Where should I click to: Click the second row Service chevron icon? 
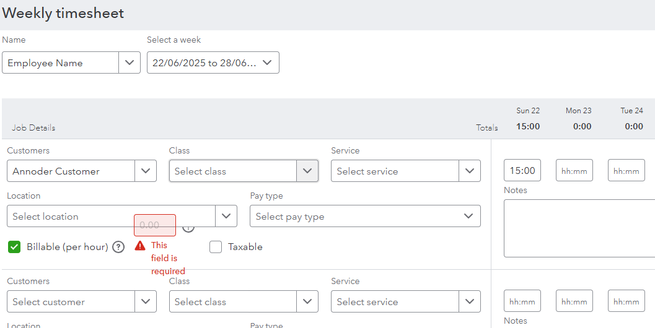pos(470,301)
